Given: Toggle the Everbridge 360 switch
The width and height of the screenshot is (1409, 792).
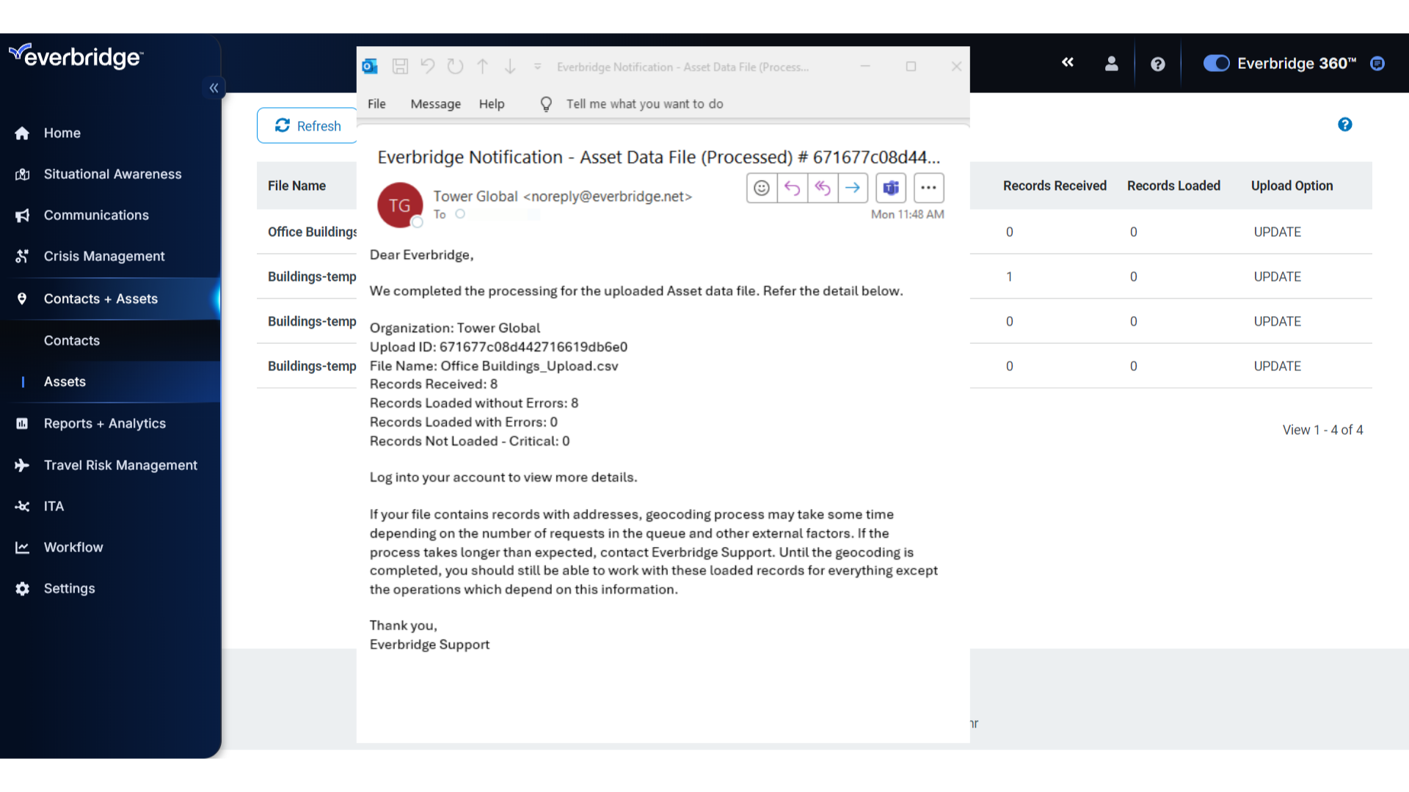Looking at the screenshot, I should pos(1217,63).
